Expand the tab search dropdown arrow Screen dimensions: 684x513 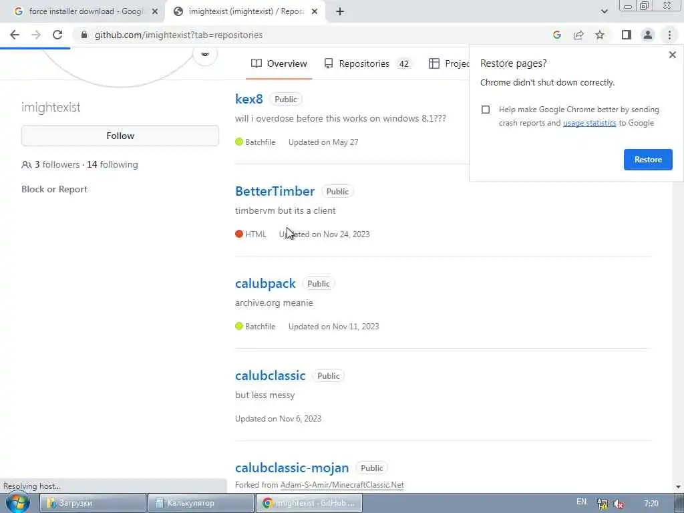(604, 12)
